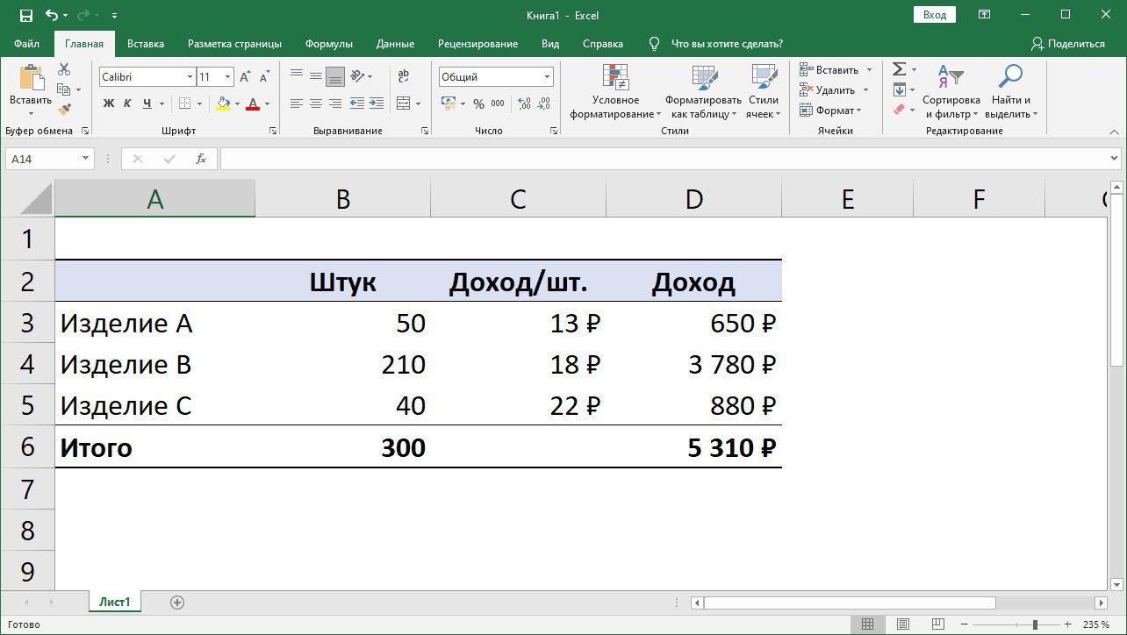Open Сортировка и фильтр dropdown
Image resolution: width=1127 pixels, height=635 pixels.
click(951, 92)
